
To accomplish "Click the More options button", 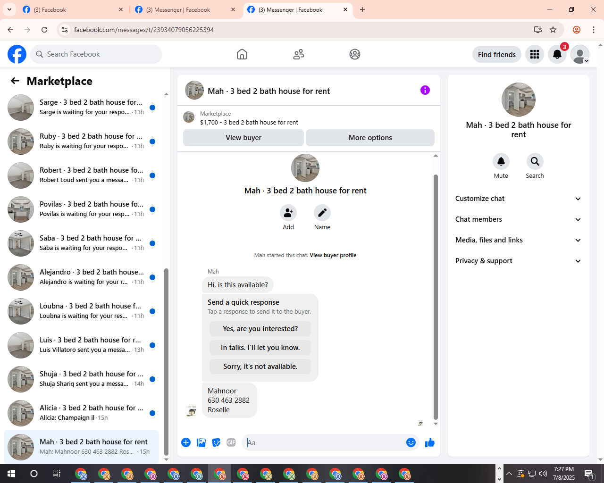I will coord(370,138).
